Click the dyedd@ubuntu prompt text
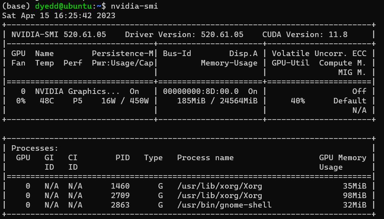This screenshot has width=384, height=219. click(x=63, y=6)
